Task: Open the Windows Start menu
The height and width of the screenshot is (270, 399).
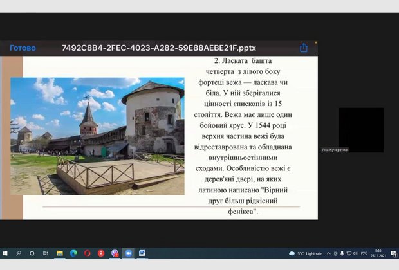Action: coord(5,253)
